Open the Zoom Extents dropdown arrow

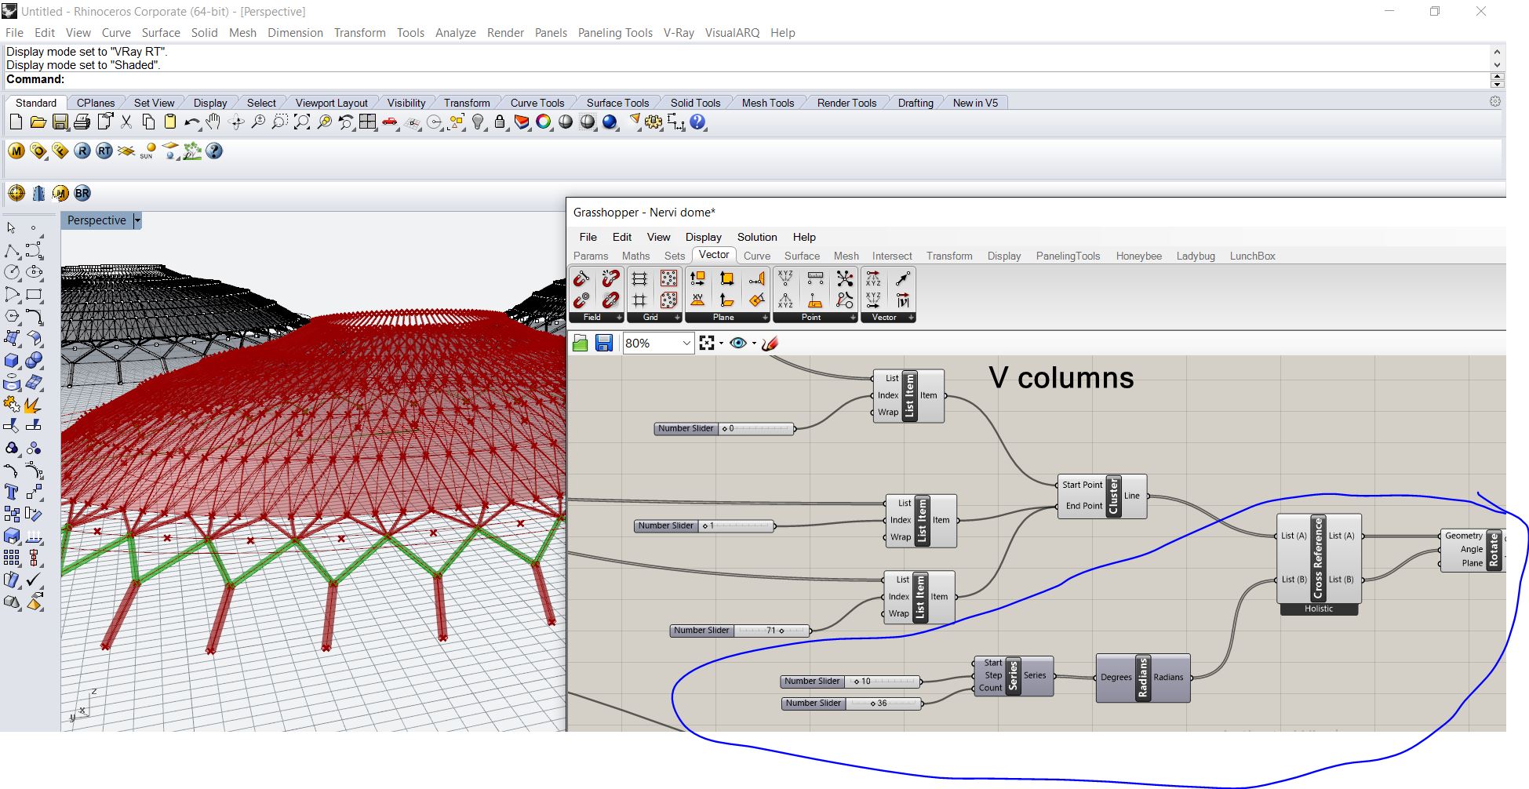click(x=721, y=343)
